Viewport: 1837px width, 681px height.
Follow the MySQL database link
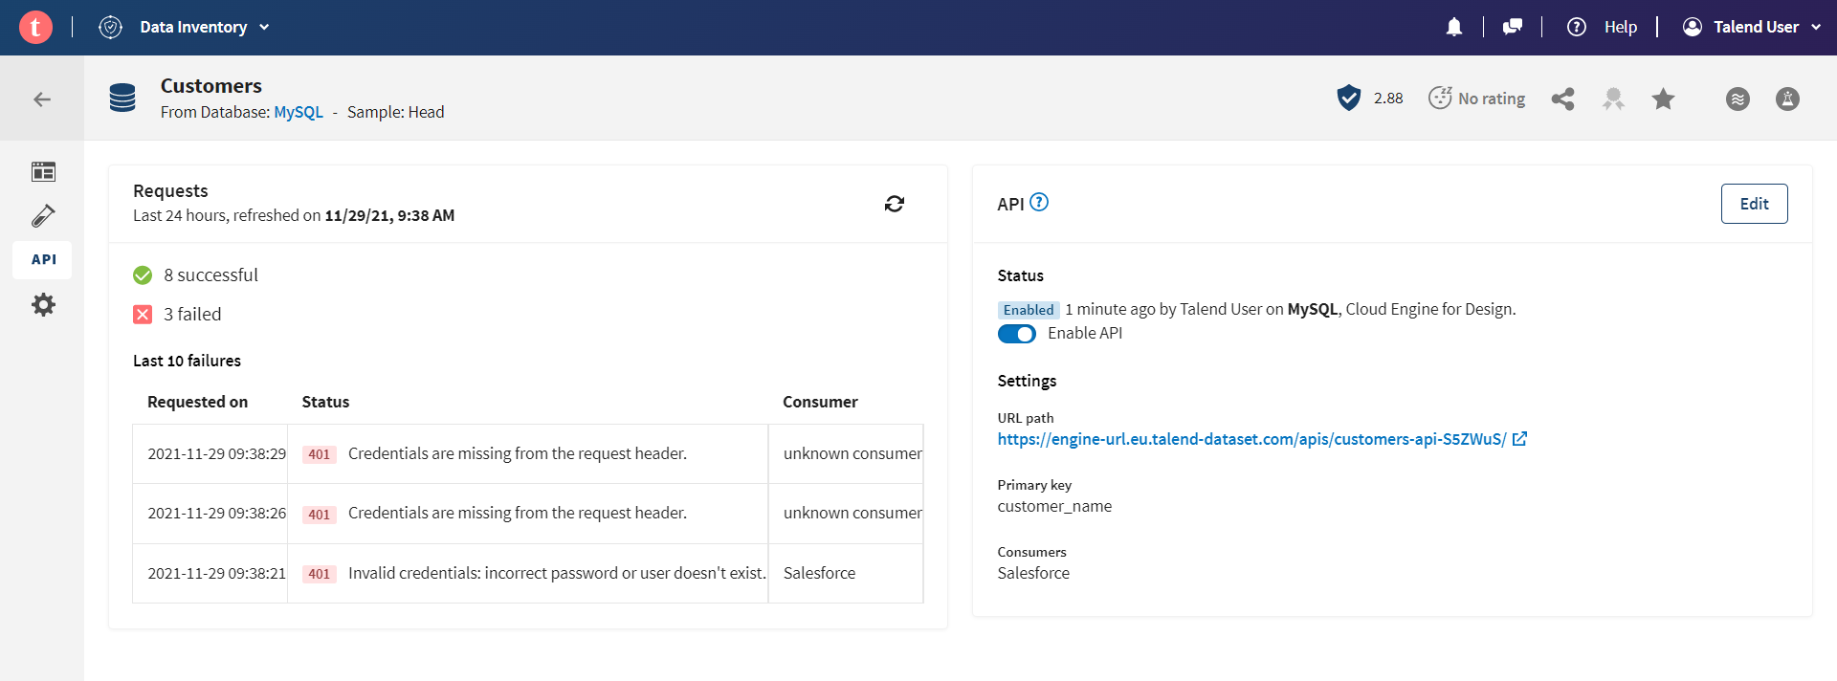pos(299,112)
